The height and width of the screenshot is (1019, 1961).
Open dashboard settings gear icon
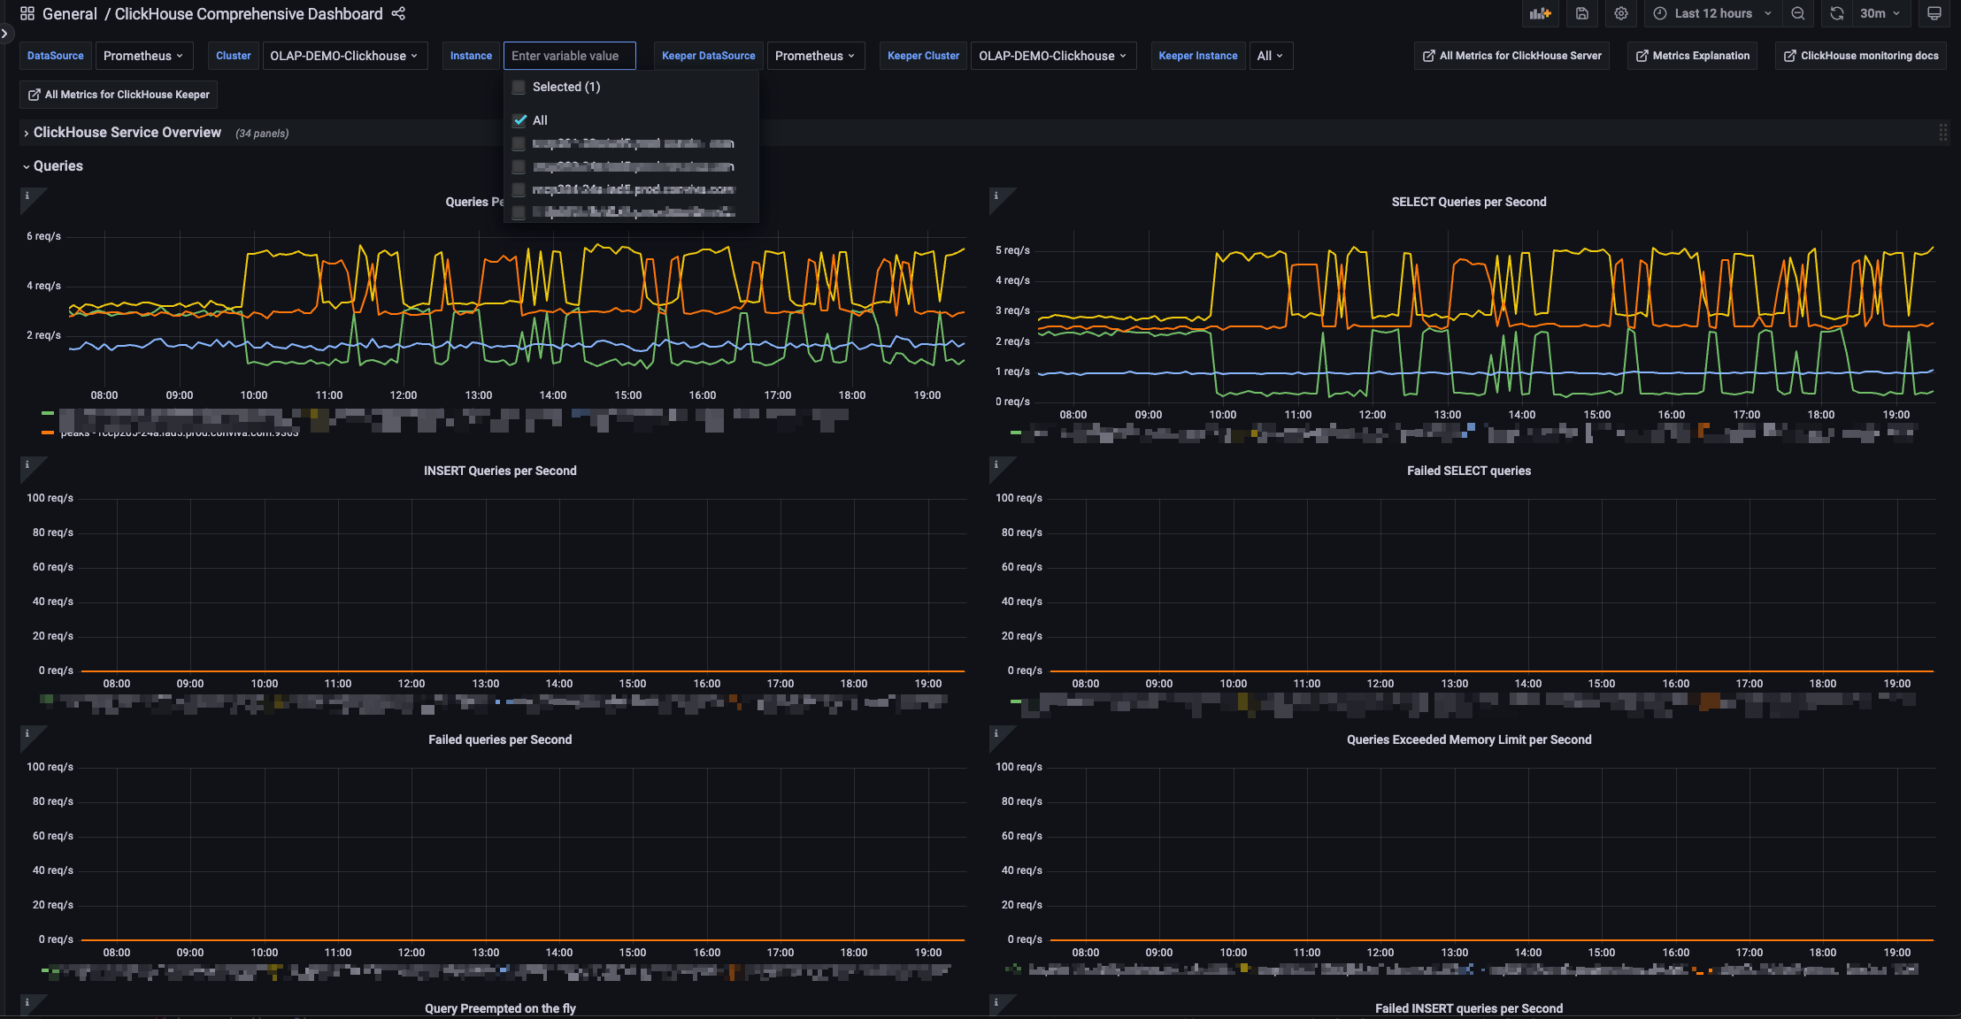point(1621,13)
